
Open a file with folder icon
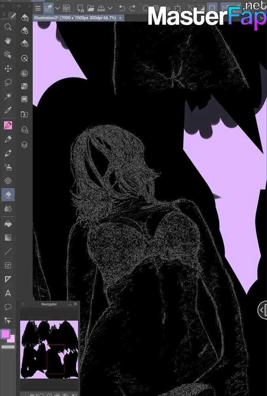(x=91, y=8)
